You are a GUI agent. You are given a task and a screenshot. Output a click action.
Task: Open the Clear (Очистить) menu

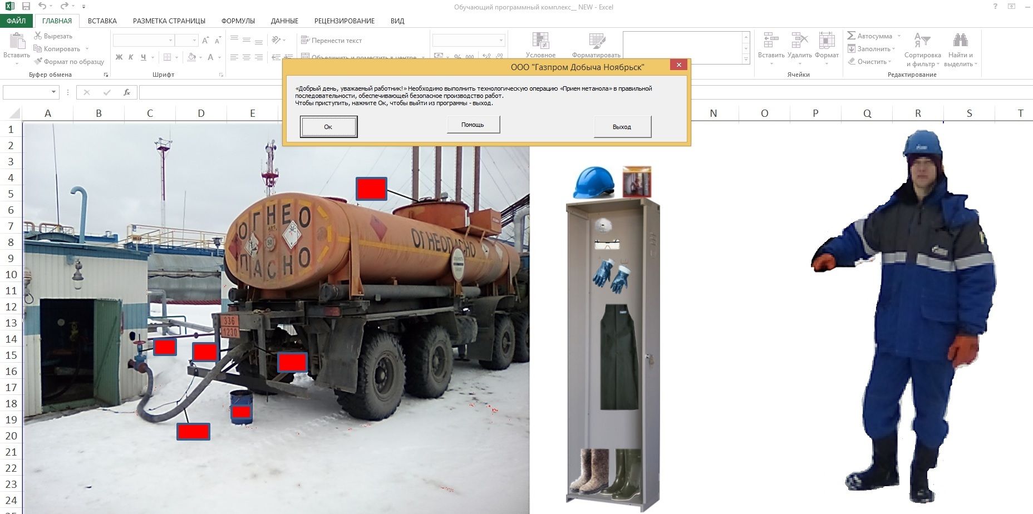click(869, 61)
